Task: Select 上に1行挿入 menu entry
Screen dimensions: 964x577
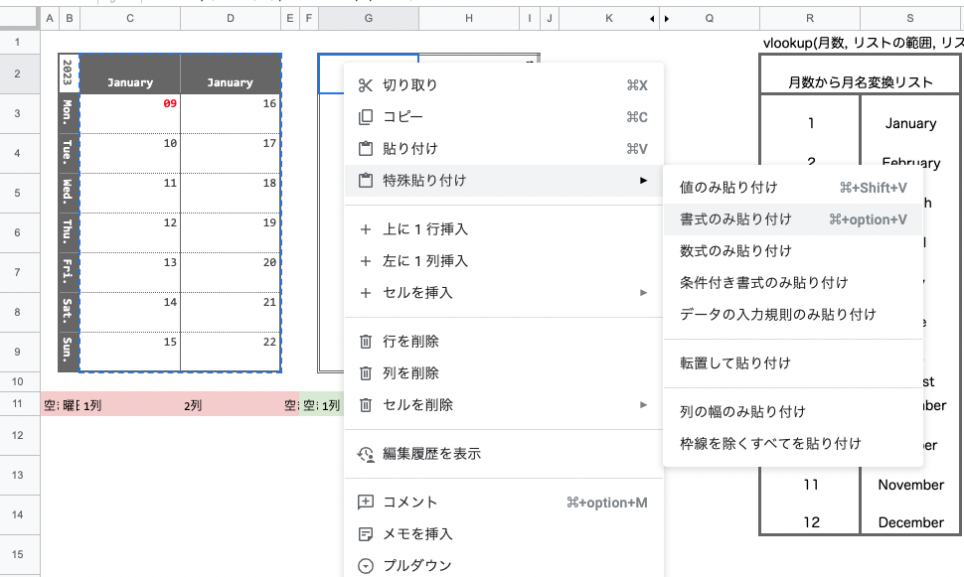Action: pyautogui.click(x=504, y=229)
